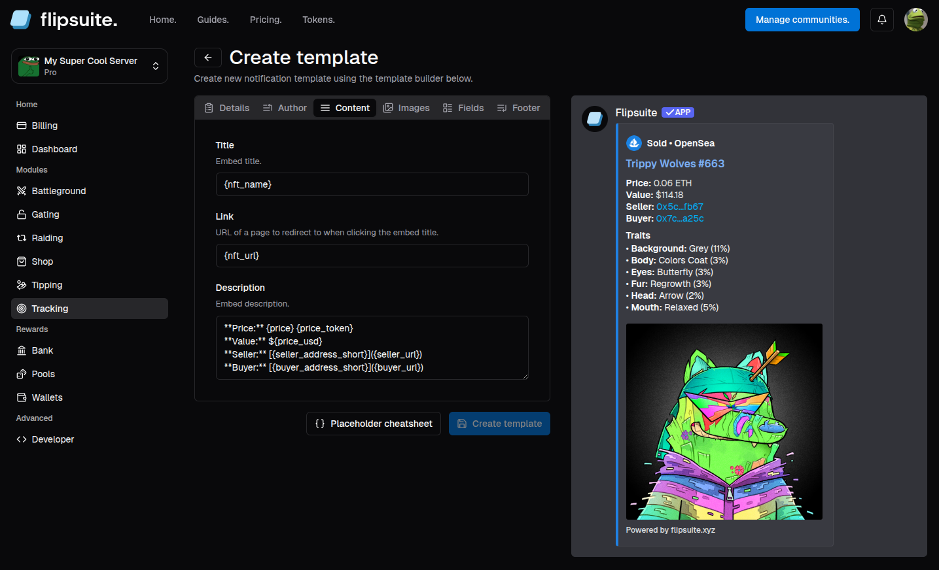Click the Title input field
This screenshot has width=939, height=570.
click(372, 184)
